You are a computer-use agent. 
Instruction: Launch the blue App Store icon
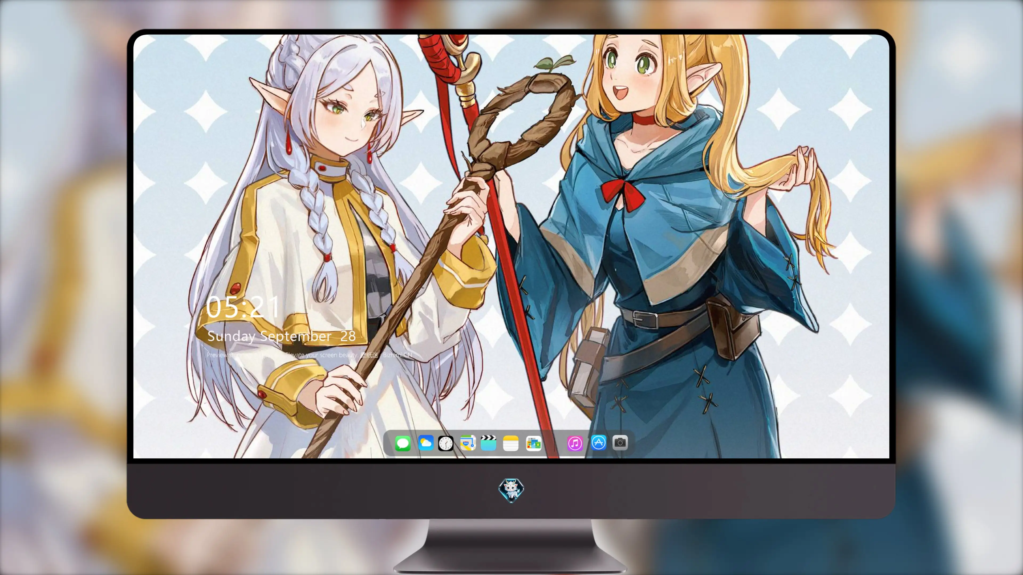[x=598, y=442]
